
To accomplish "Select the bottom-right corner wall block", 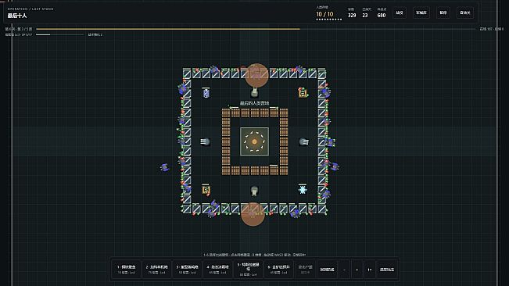I will pyautogui.click(x=321, y=209).
